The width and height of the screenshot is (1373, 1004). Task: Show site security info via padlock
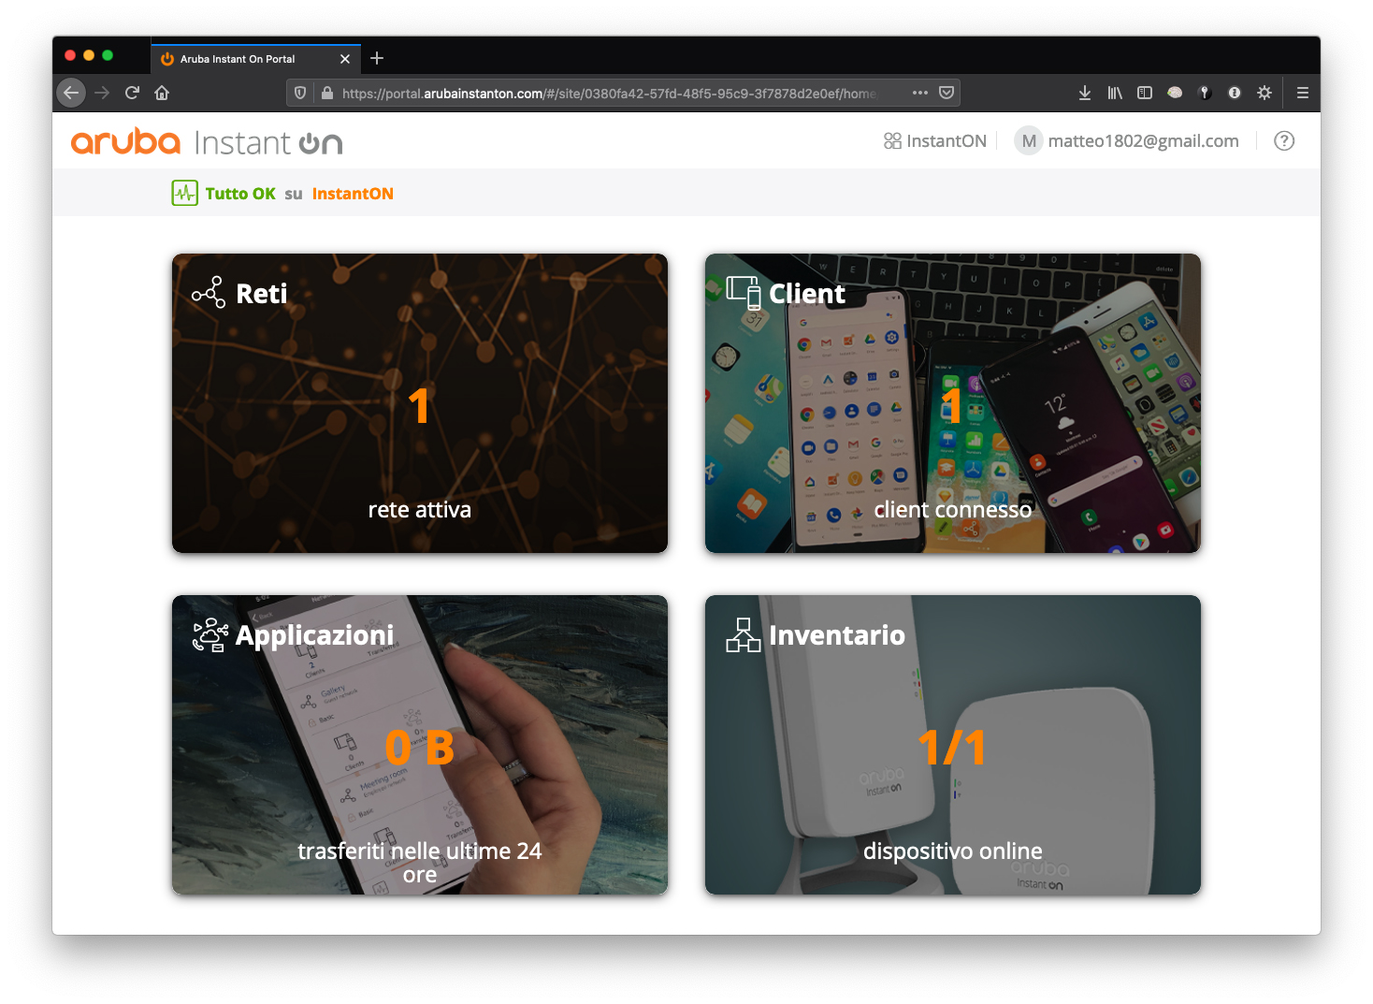coord(327,93)
